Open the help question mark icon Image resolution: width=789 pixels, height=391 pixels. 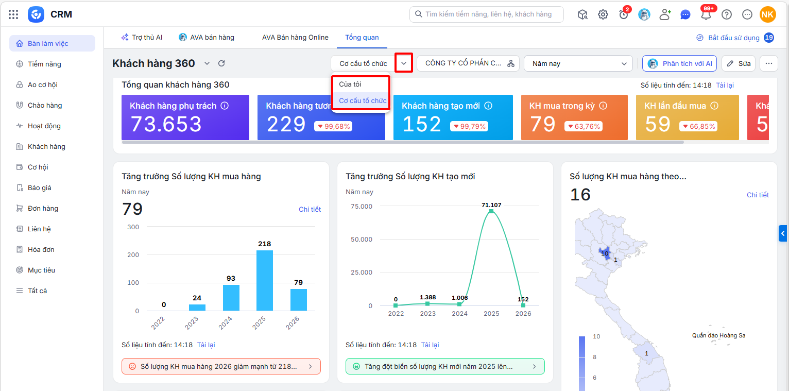coord(727,14)
